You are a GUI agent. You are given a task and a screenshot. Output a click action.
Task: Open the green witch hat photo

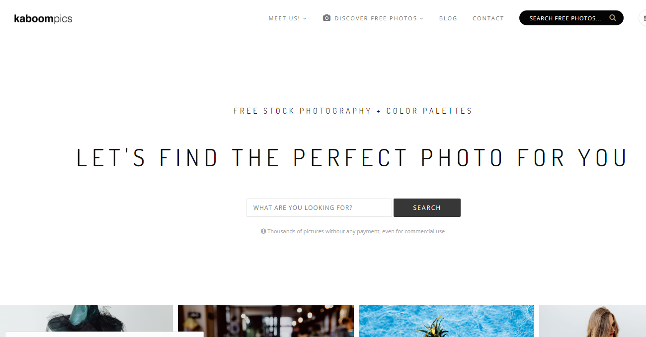coord(86,318)
